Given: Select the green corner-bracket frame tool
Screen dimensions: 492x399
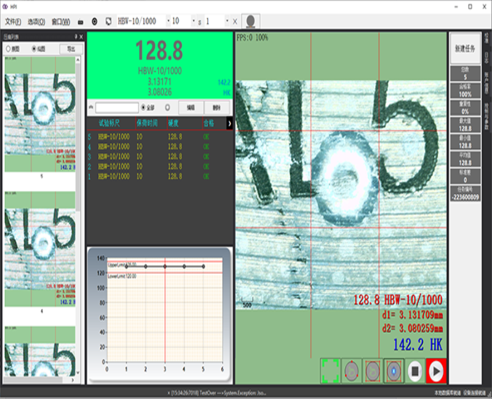Looking at the screenshot, I should click(x=330, y=371).
